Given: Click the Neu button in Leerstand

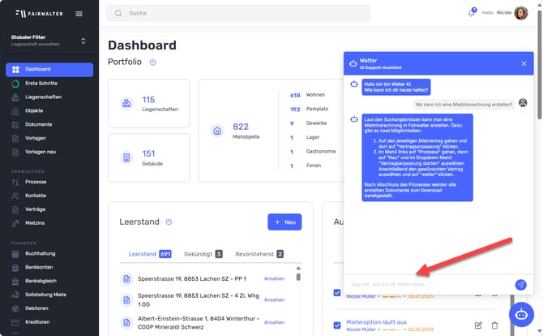Looking at the screenshot, I should pyautogui.click(x=284, y=222).
